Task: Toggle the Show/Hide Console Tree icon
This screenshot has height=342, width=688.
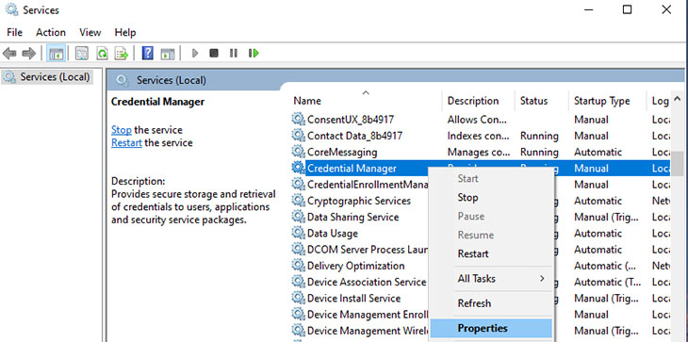Action: (x=57, y=54)
